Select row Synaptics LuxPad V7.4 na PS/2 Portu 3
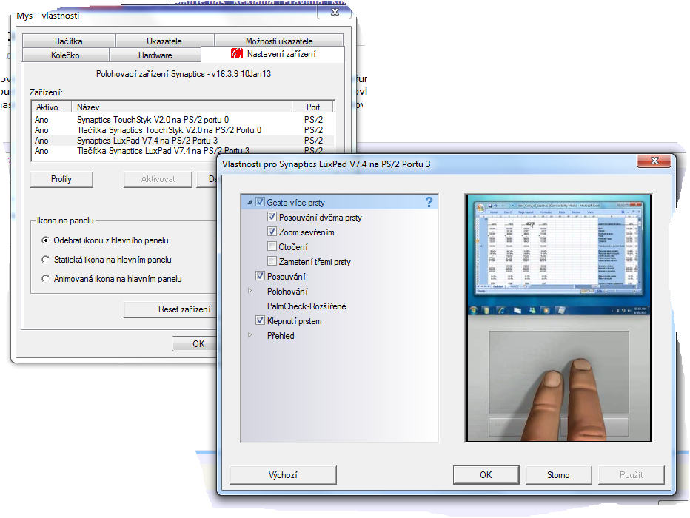Screen dimensions: 690x518 (184, 141)
